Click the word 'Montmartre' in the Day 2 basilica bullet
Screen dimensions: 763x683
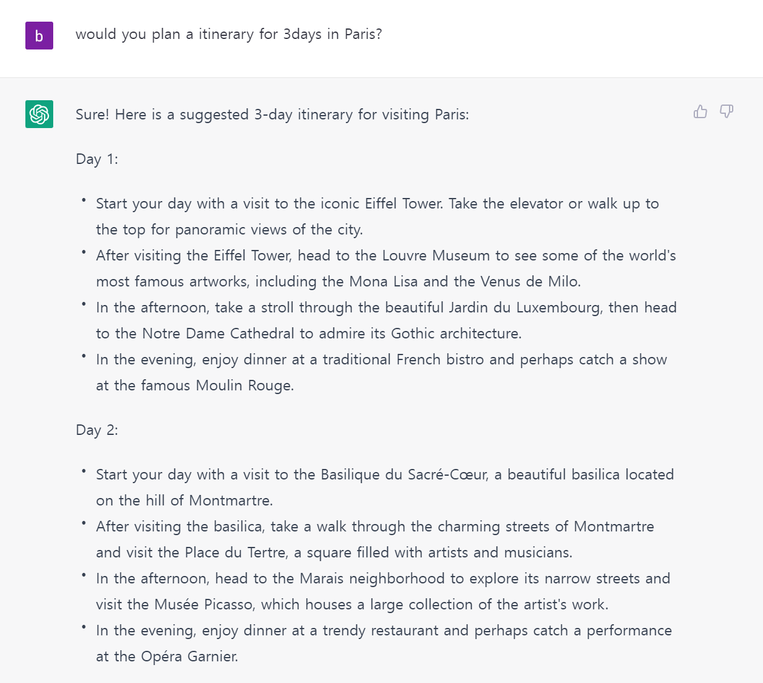230,500
